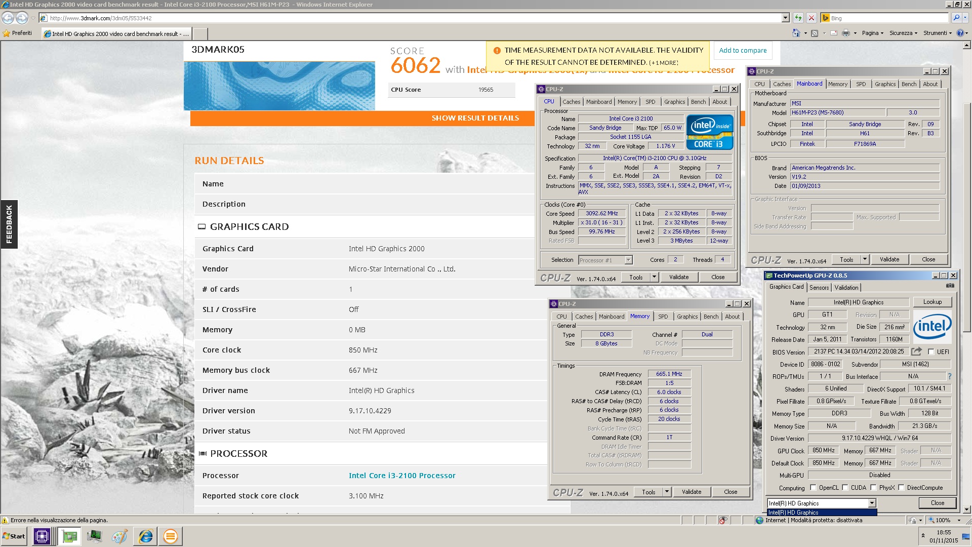Screen dimensions: 972x547
Task: Open Processor #1 selection dropdown in CPU-Z
Action: [x=628, y=260]
